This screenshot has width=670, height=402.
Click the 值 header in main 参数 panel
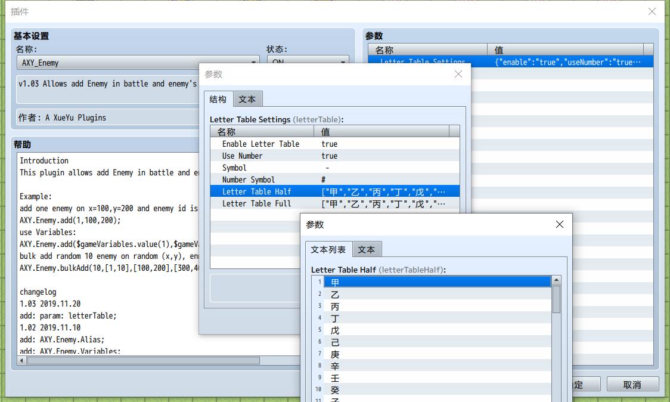pyautogui.click(x=565, y=50)
